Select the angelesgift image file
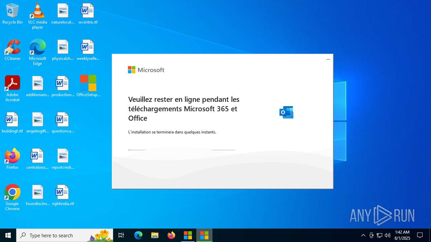This screenshot has height=242, width=431. tap(37, 123)
